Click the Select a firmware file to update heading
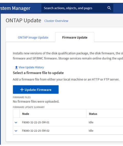The image size is (123, 146). click(x=38, y=73)
